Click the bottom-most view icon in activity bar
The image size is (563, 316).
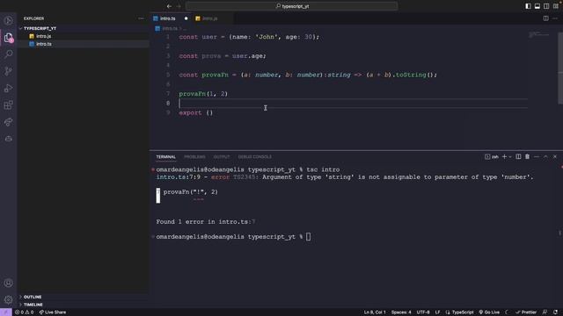(x=8, y=139)
